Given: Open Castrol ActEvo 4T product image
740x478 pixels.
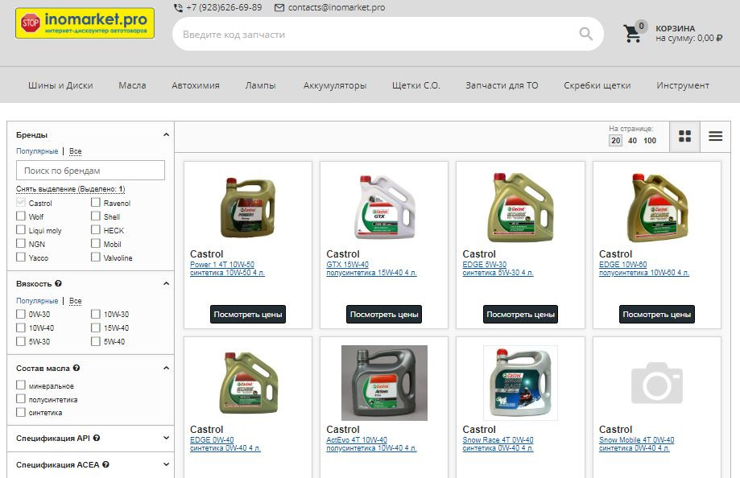Looking at the screenshot, I should coord(384,383).
